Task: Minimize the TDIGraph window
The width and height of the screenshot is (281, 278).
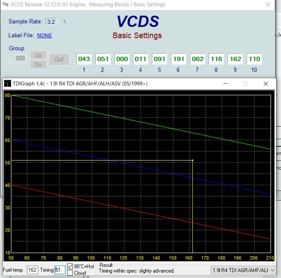Action: tap(225, 84)
